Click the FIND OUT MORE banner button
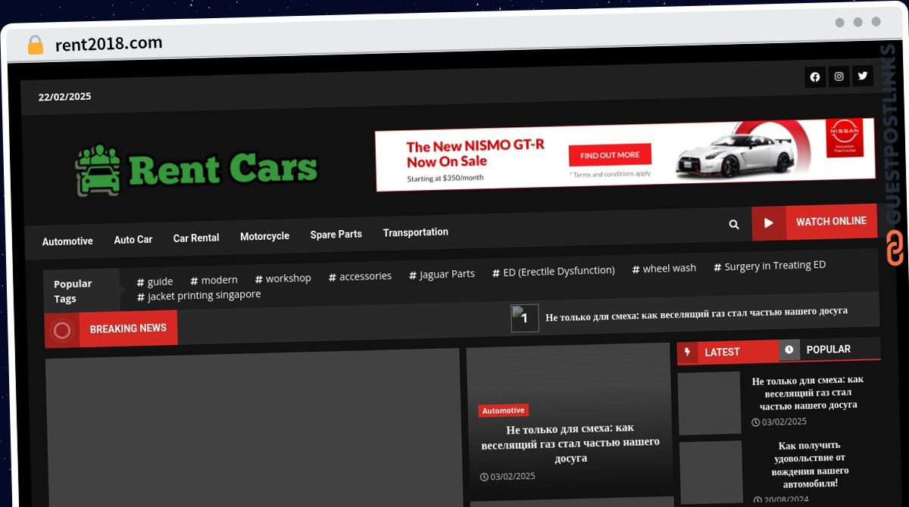 [x=610, y=155]
